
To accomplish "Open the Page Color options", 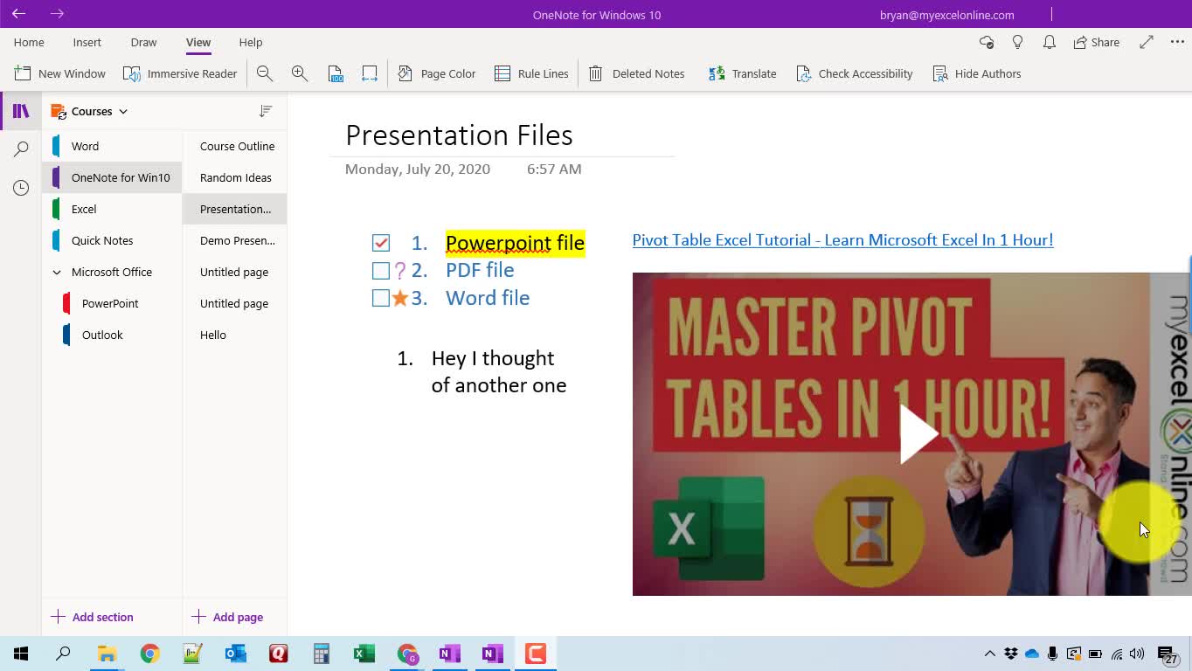I will (x=437, y=74).
